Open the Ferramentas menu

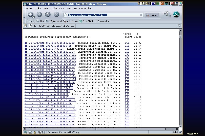(72, 8)
